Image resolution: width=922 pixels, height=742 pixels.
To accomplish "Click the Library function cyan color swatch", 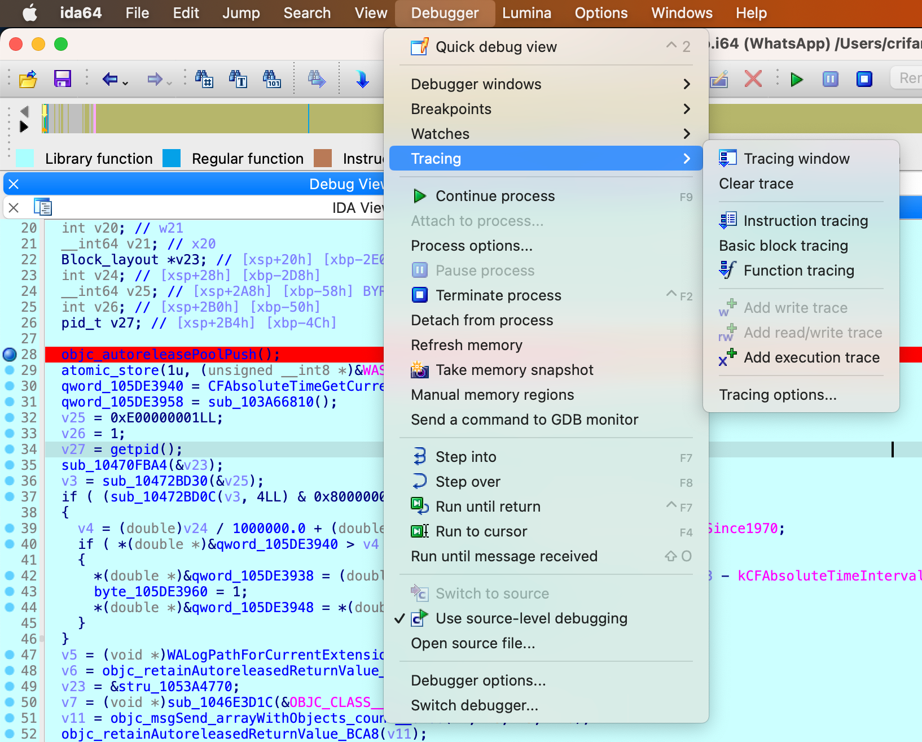I will (25, 158).
